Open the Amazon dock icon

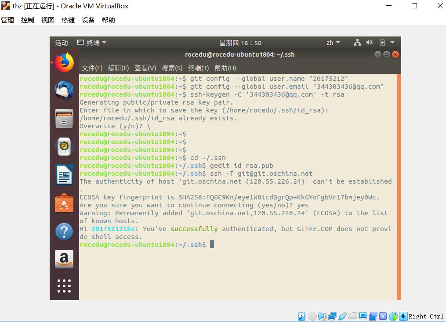tap(64, 259)
